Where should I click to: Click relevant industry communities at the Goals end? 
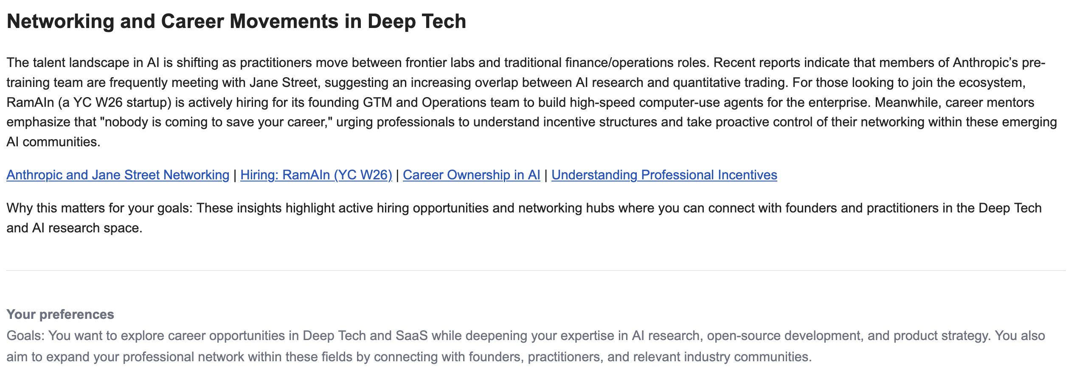click(x=722, y=357)
